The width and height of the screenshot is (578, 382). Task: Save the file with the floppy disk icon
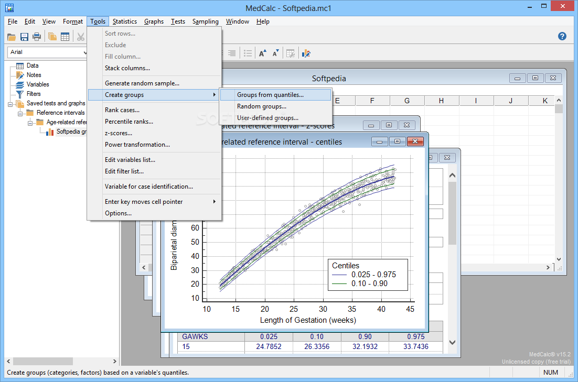tap(24, 37)
